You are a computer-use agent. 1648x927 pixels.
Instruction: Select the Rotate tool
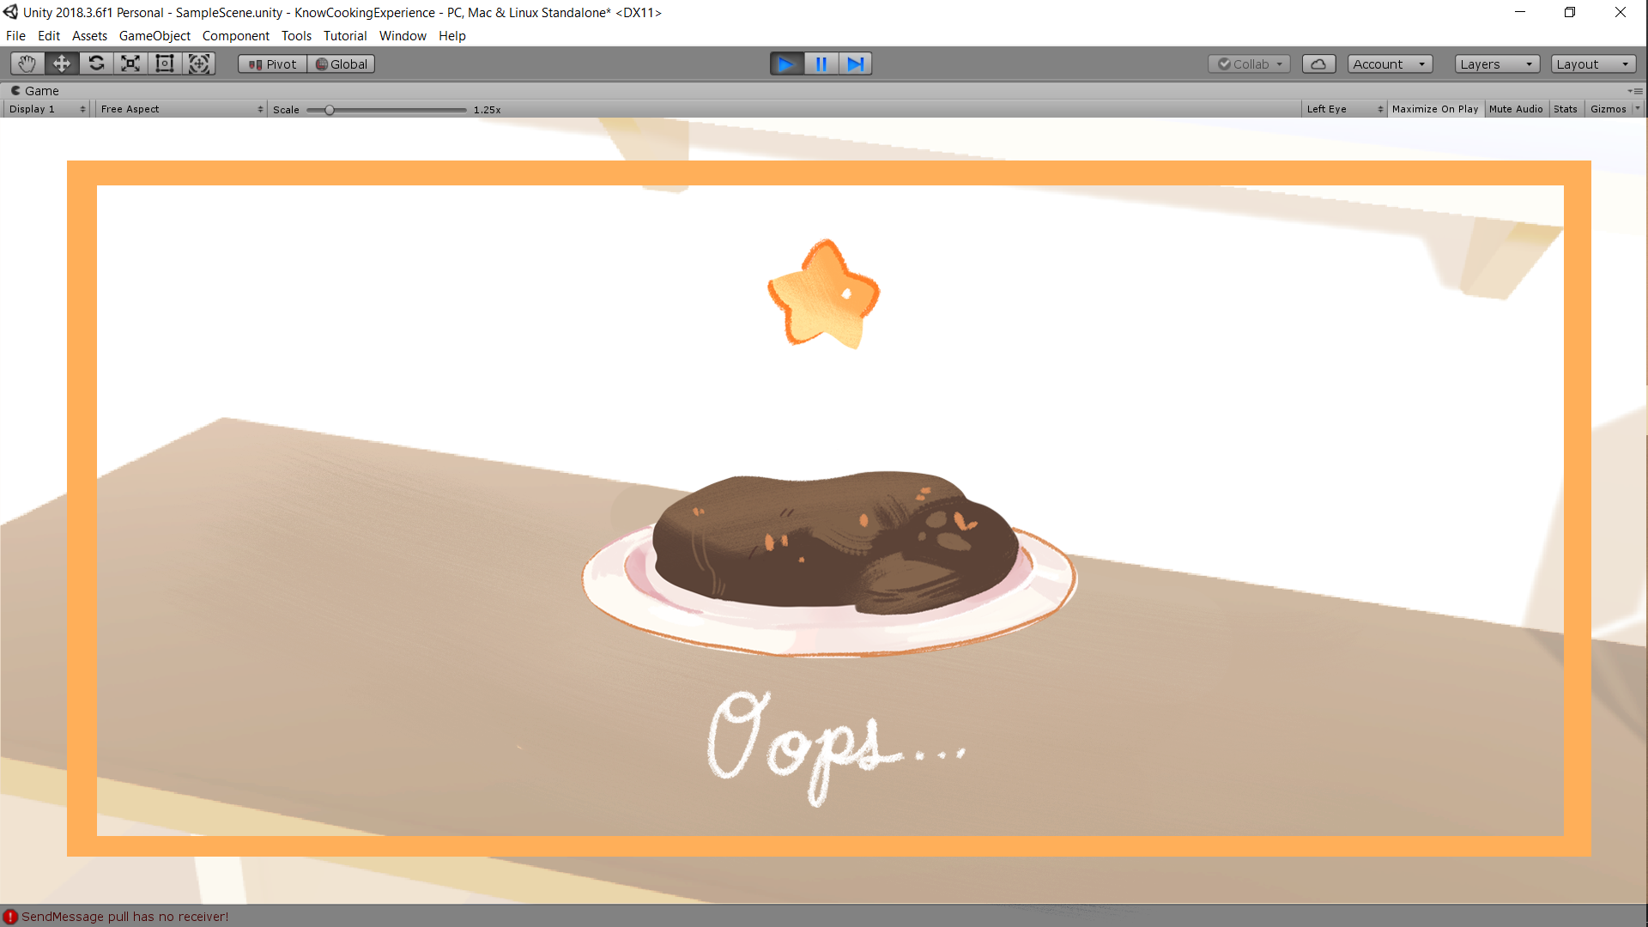pyautogui.click(x=96, y=64)
